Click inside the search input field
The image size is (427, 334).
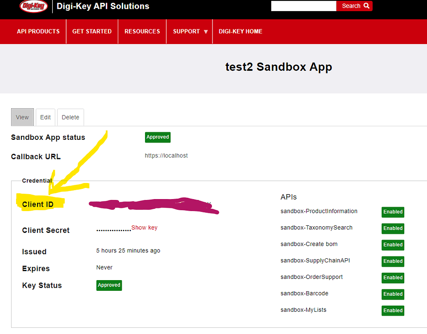click(x=303, y=6)
